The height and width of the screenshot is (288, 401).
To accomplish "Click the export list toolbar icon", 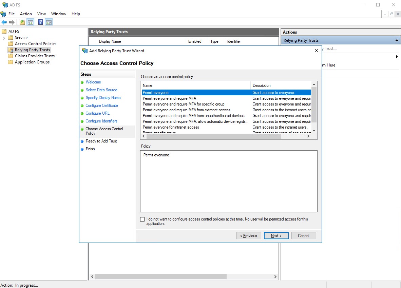I will point(22,22).
